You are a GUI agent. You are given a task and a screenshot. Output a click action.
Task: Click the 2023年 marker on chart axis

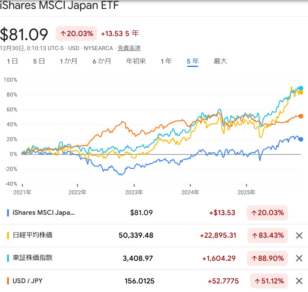[x=134, y=192]
